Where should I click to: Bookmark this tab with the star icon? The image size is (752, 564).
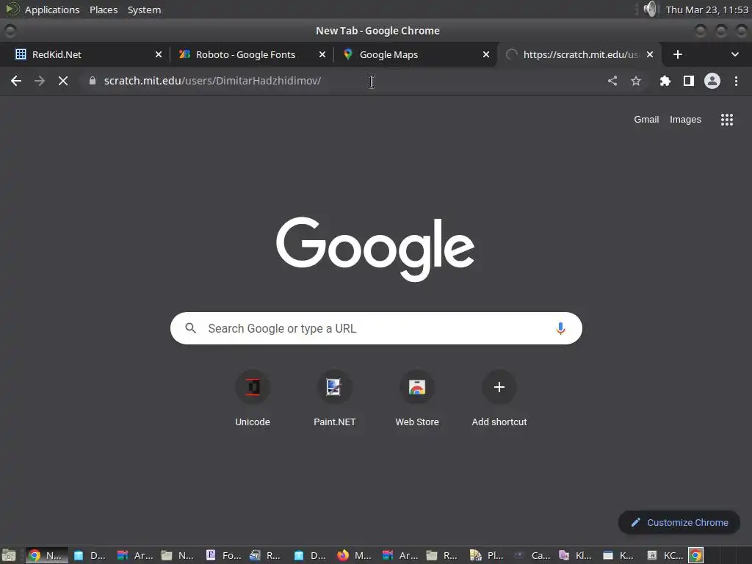(636, 81)
